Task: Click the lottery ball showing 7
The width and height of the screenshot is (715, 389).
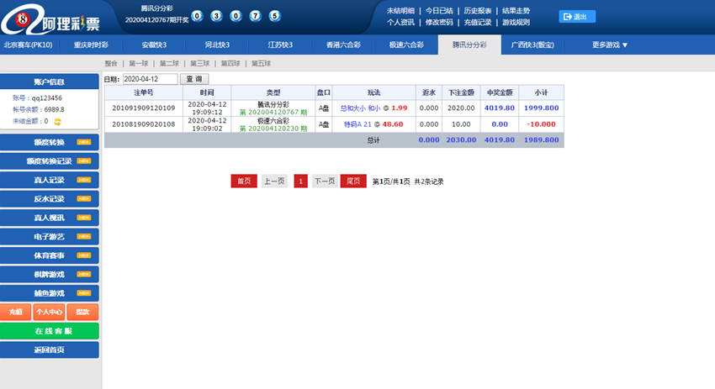Action: point(256,16)
